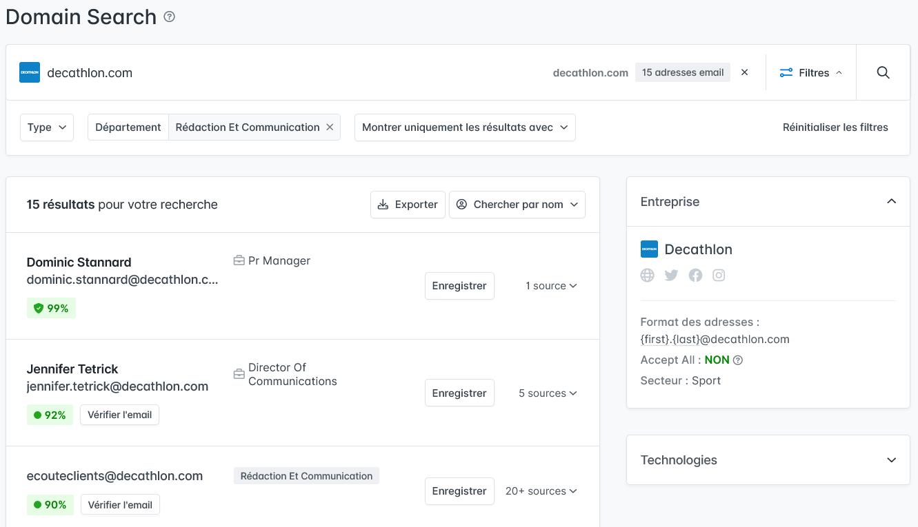Image resolution: width=918 pixels, height=527 pixels.
Task: Click the help icon next to Accept All
Action: pyautogui.click(x=737, y=360)
